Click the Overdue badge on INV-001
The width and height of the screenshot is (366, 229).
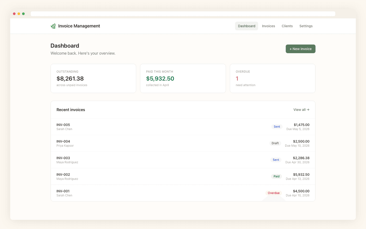pyautogui.click(x=273, y=193)
